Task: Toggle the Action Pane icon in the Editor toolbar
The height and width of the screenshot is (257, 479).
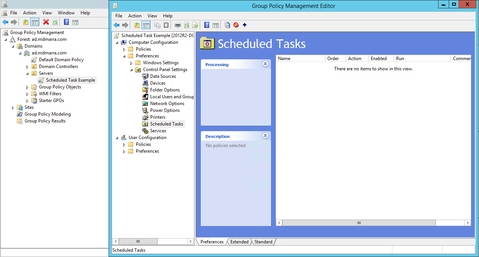Action: point(216,25)
